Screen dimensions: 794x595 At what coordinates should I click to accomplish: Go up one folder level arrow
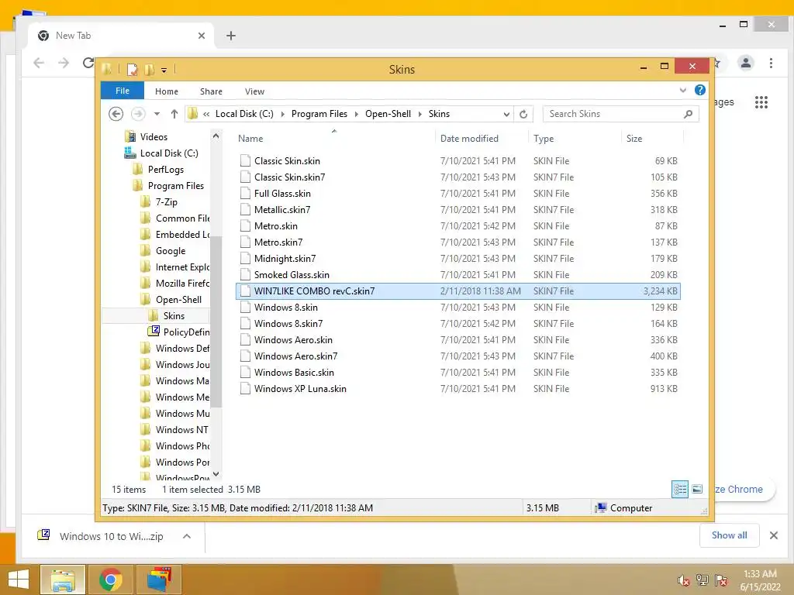click(174, 114)
